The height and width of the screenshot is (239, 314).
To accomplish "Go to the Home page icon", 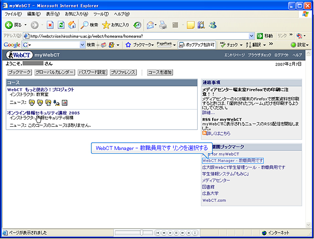I will pos(72,25).
